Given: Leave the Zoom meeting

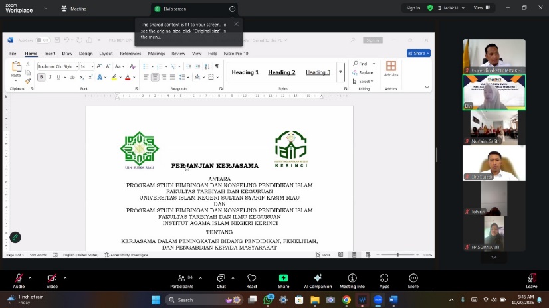Looking at the screenshot, I should [x=531, y=279].
